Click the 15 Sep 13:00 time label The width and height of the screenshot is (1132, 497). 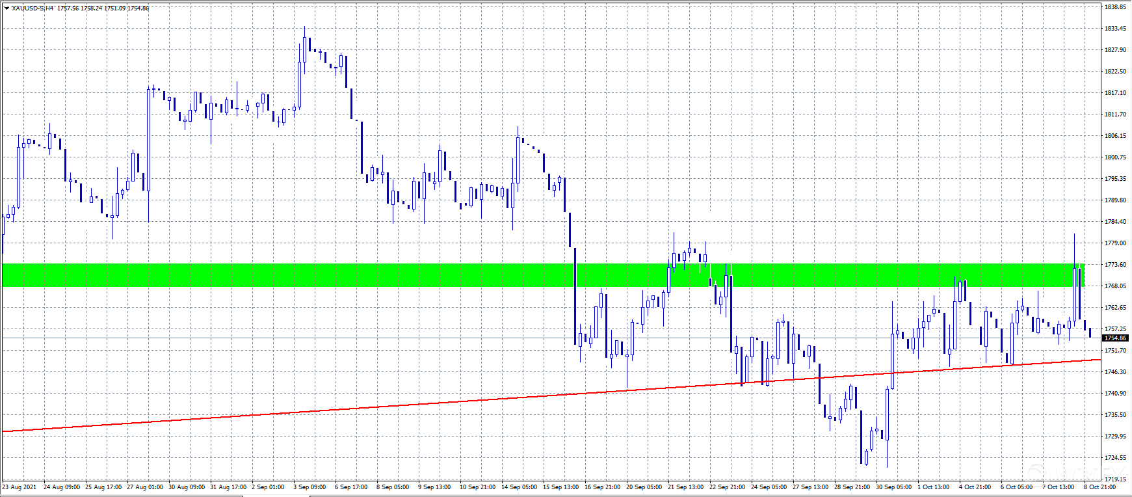(x=560, y=487)
